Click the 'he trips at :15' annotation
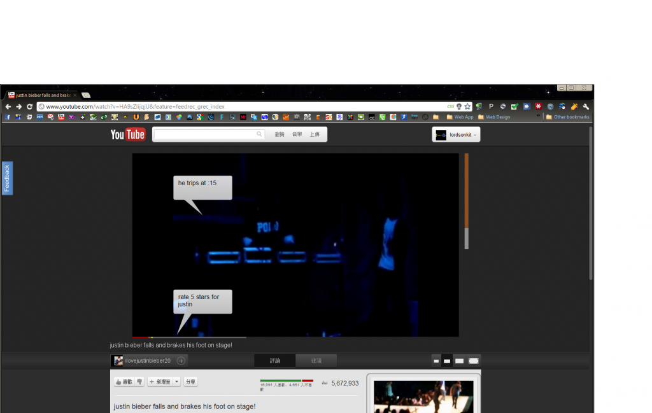Screen dimensions: 652x413 click(202, 187)
